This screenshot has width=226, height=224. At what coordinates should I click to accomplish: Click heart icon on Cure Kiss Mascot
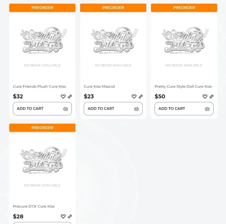pyautogui.click(x=134, y=96)
